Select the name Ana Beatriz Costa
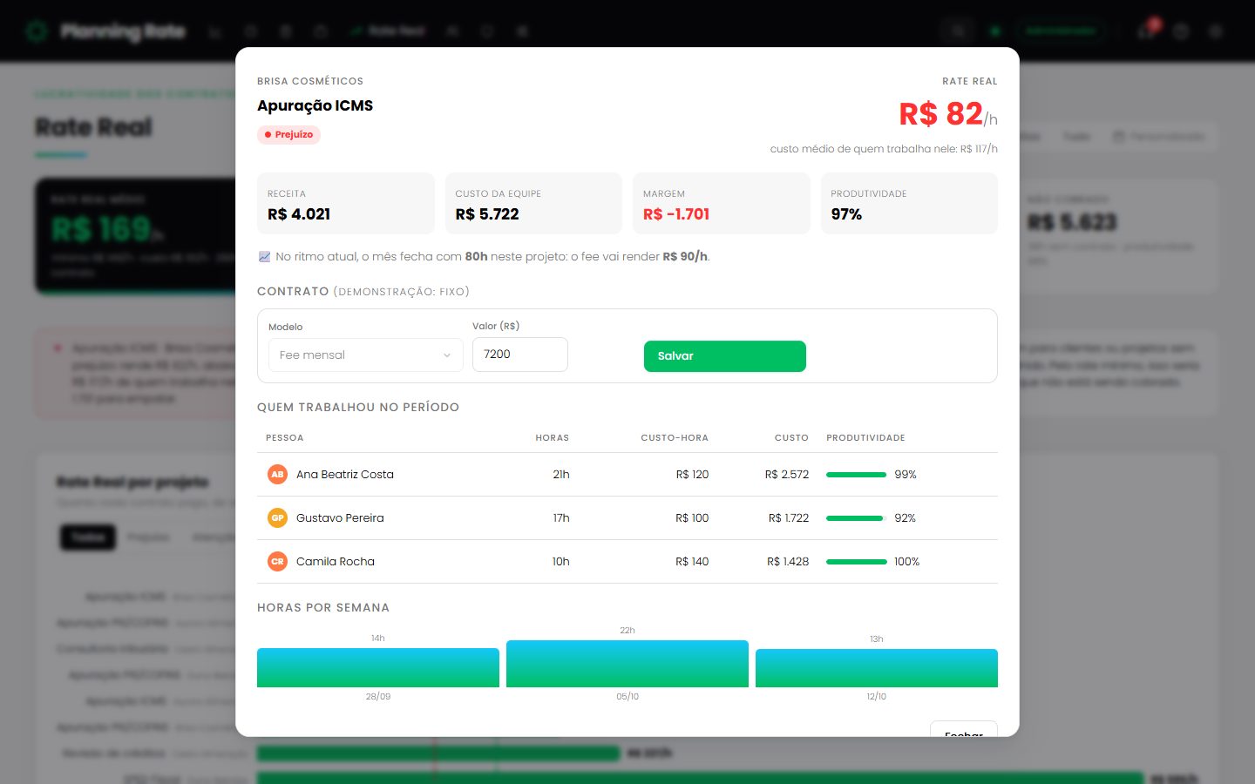Screen dimensions: 1255x784 click(x=345, y=475)
